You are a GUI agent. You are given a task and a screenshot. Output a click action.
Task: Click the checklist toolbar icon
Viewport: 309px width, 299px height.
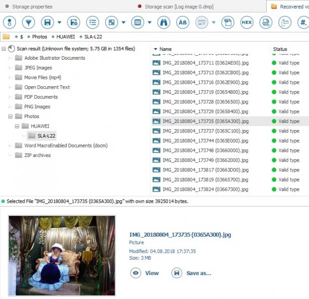[x=93, y=22]
